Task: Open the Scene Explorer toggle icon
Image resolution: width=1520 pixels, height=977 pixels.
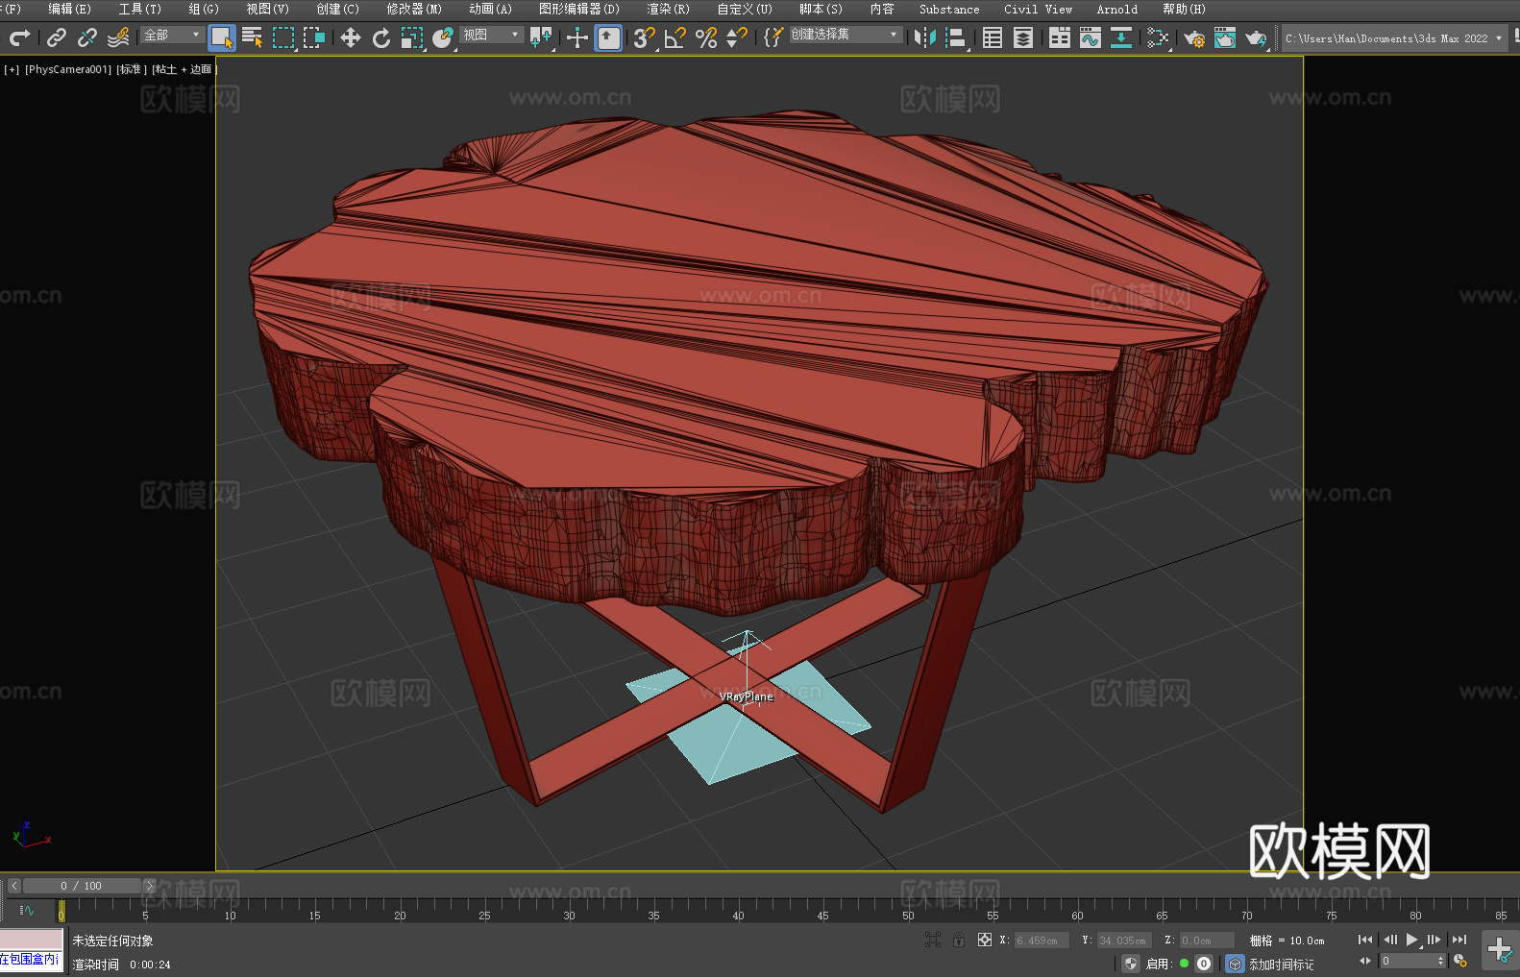Action: click(x=993, y=37)
